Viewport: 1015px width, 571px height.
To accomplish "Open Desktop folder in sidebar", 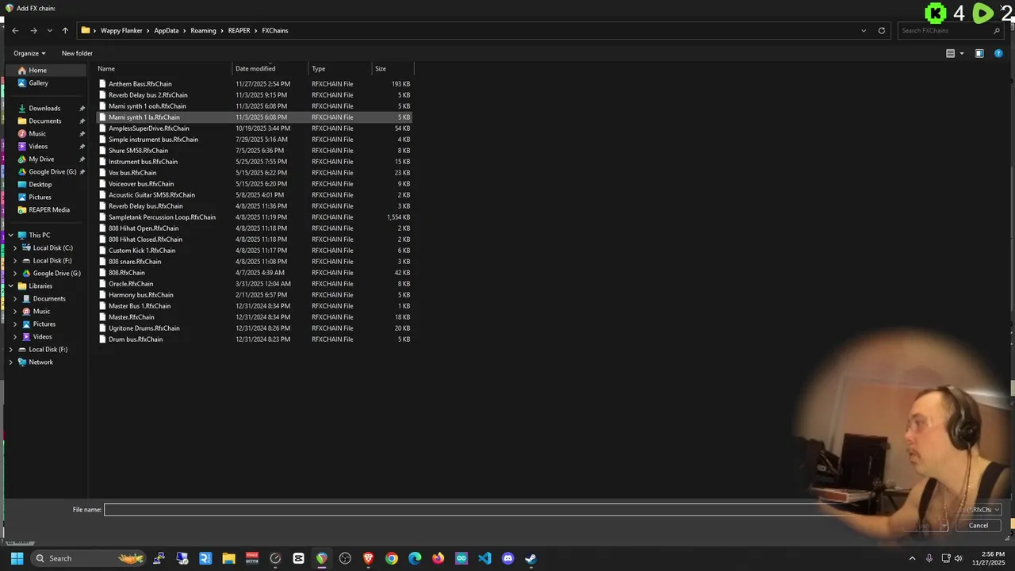I will 40,184.
